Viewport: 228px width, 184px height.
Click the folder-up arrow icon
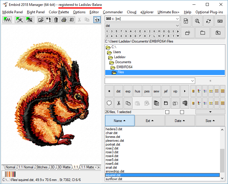click(218, 33)
